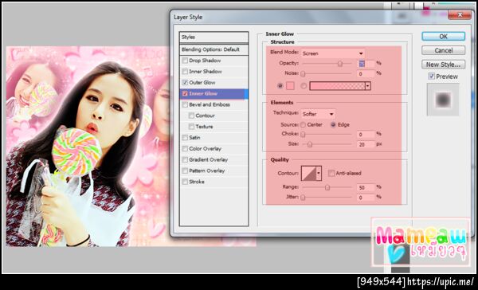Open the Blend Mode dropdown

pyautogui.click(x=332, y=53)
